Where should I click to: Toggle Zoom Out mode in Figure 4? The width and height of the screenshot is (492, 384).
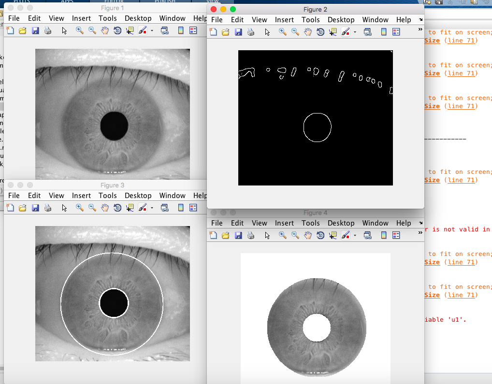point(295,235)
